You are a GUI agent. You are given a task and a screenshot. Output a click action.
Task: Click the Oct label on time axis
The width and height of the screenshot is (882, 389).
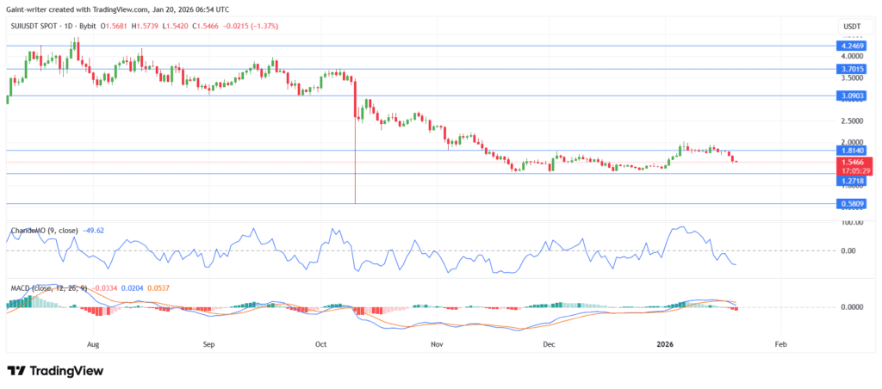click(321, 343)
